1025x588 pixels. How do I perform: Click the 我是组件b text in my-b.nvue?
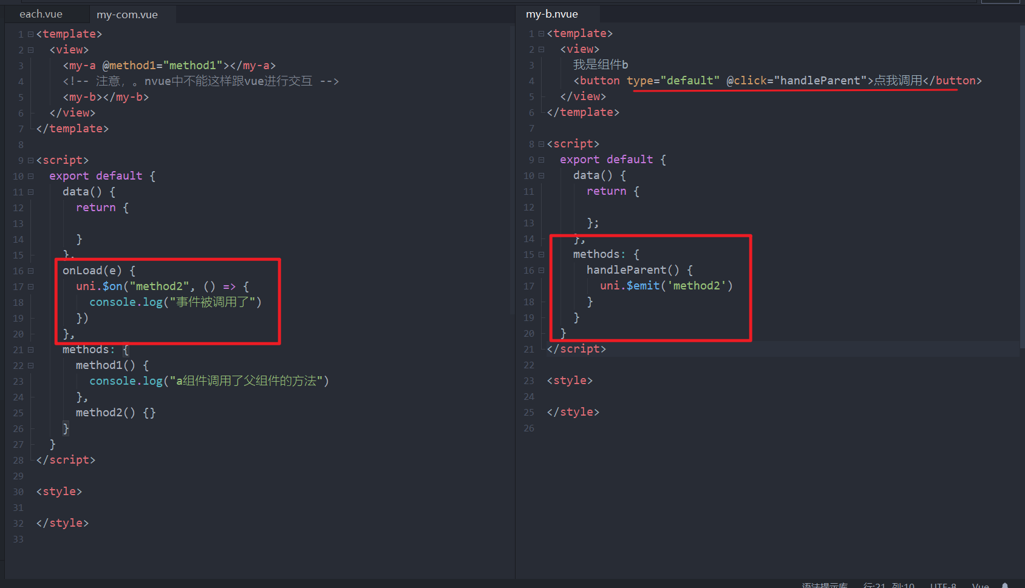pos(601,65)
